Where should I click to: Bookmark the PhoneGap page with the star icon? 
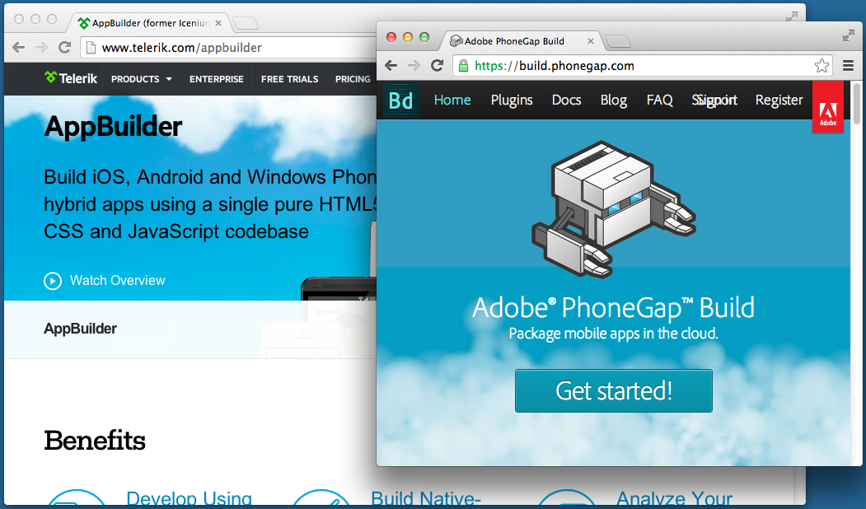(x=822, y=66)
